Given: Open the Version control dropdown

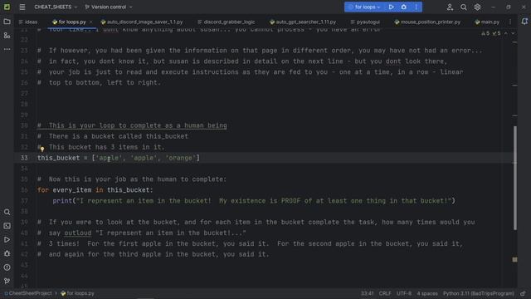Looking at the screenshot, I should 109,7.
